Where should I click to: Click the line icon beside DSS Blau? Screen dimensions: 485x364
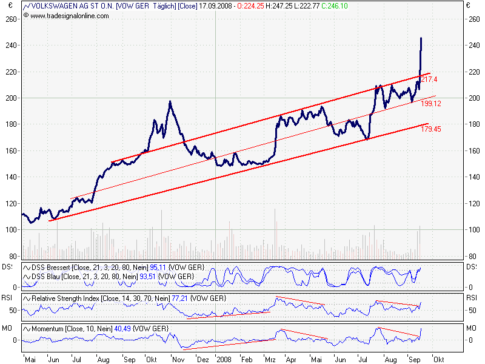27,277
